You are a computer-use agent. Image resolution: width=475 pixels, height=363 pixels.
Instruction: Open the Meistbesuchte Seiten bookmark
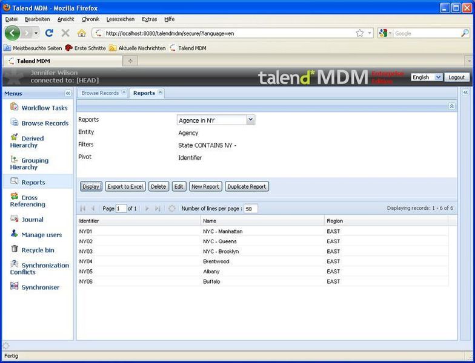33,48
